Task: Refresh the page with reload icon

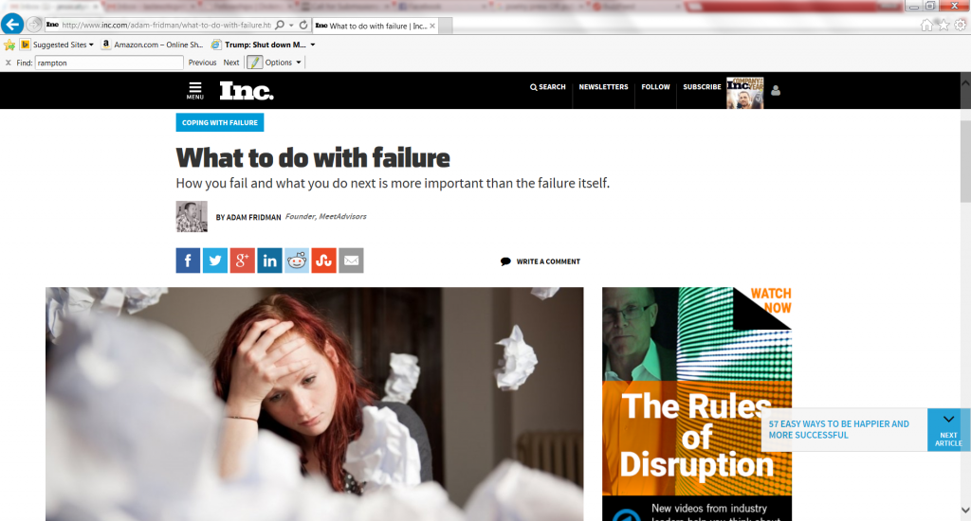Action: [x=303, y=26]
